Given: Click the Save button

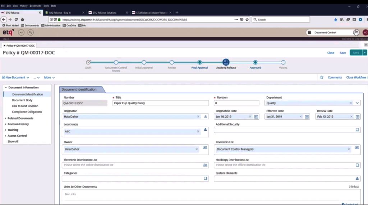Looking at the screenshot, I should coord(343,53).
